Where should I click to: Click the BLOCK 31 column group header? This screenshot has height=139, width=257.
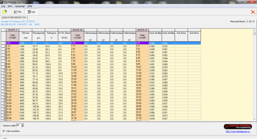point(142,30)
